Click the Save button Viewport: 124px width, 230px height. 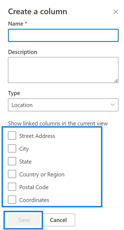pos(24,220)
